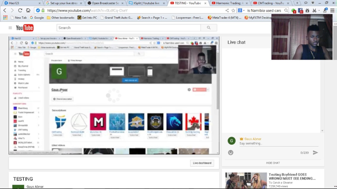Click the YouTube search magnifier button
This screenshot has height=189, width=337.
(209, 28)
